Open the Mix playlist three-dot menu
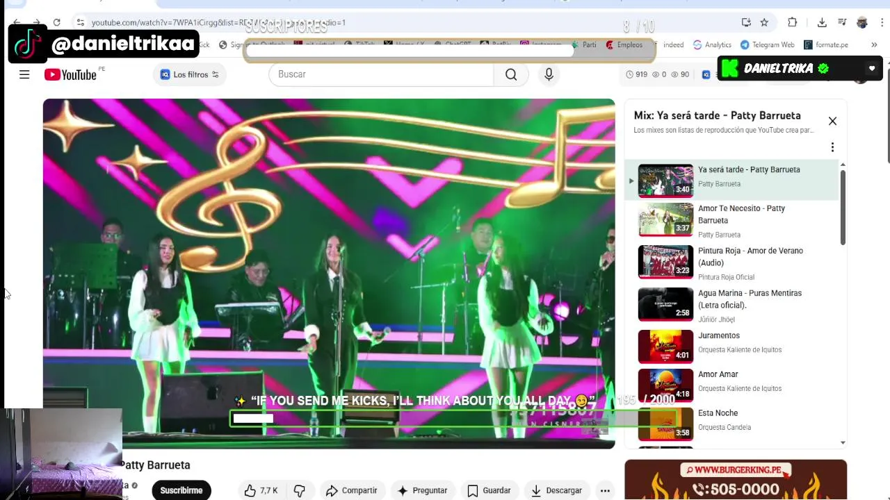This screenshot has width=890, height=500. pyautogui.click(x=832, y=147)
